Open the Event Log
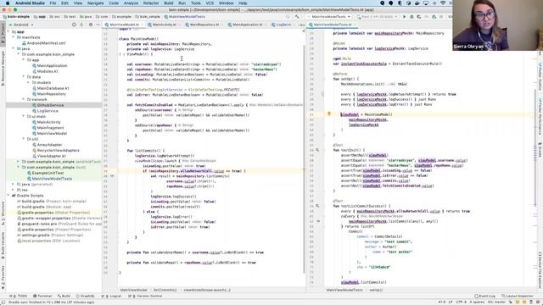Viewport: 543px width, 305px height. pyautogui.click(x=484, y=296)
